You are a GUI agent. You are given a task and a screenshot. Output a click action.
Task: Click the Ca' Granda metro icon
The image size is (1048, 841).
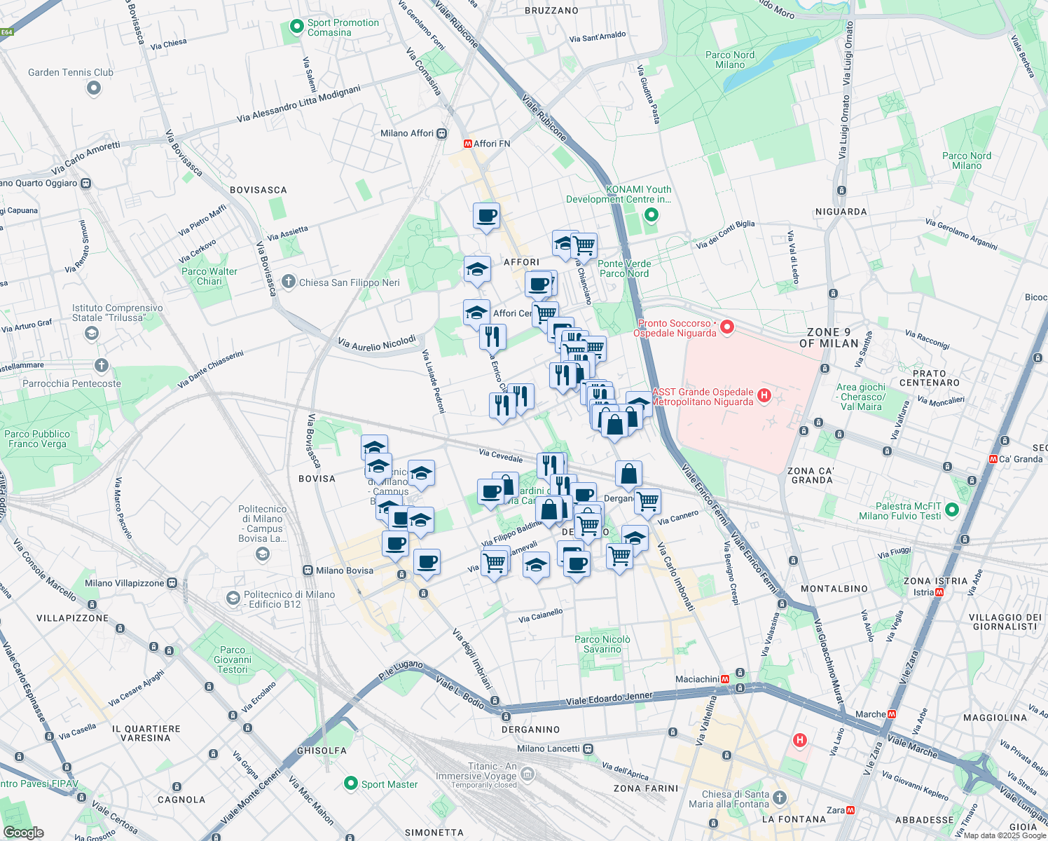[x=993, y=459]
